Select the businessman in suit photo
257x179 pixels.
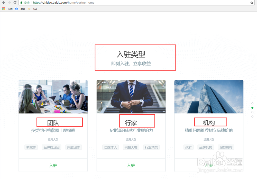[x=131, y=97]
